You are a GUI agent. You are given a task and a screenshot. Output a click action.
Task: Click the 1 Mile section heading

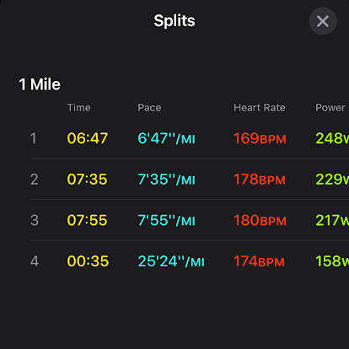coord(40,84)
